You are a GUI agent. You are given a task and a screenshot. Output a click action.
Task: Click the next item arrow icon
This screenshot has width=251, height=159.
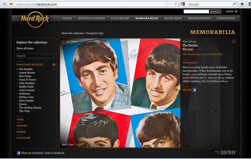[234, 42]
